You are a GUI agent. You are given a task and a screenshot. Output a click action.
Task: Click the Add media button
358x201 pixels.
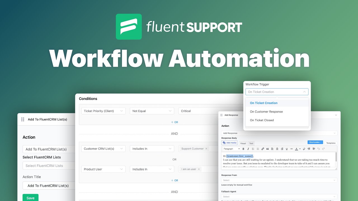[229, 143]
